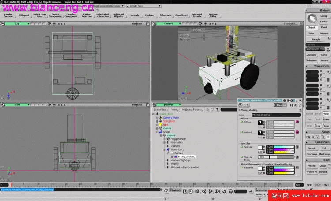Click the camera icon in Top viewport header

pyautogui.click(x=49, y=24)
